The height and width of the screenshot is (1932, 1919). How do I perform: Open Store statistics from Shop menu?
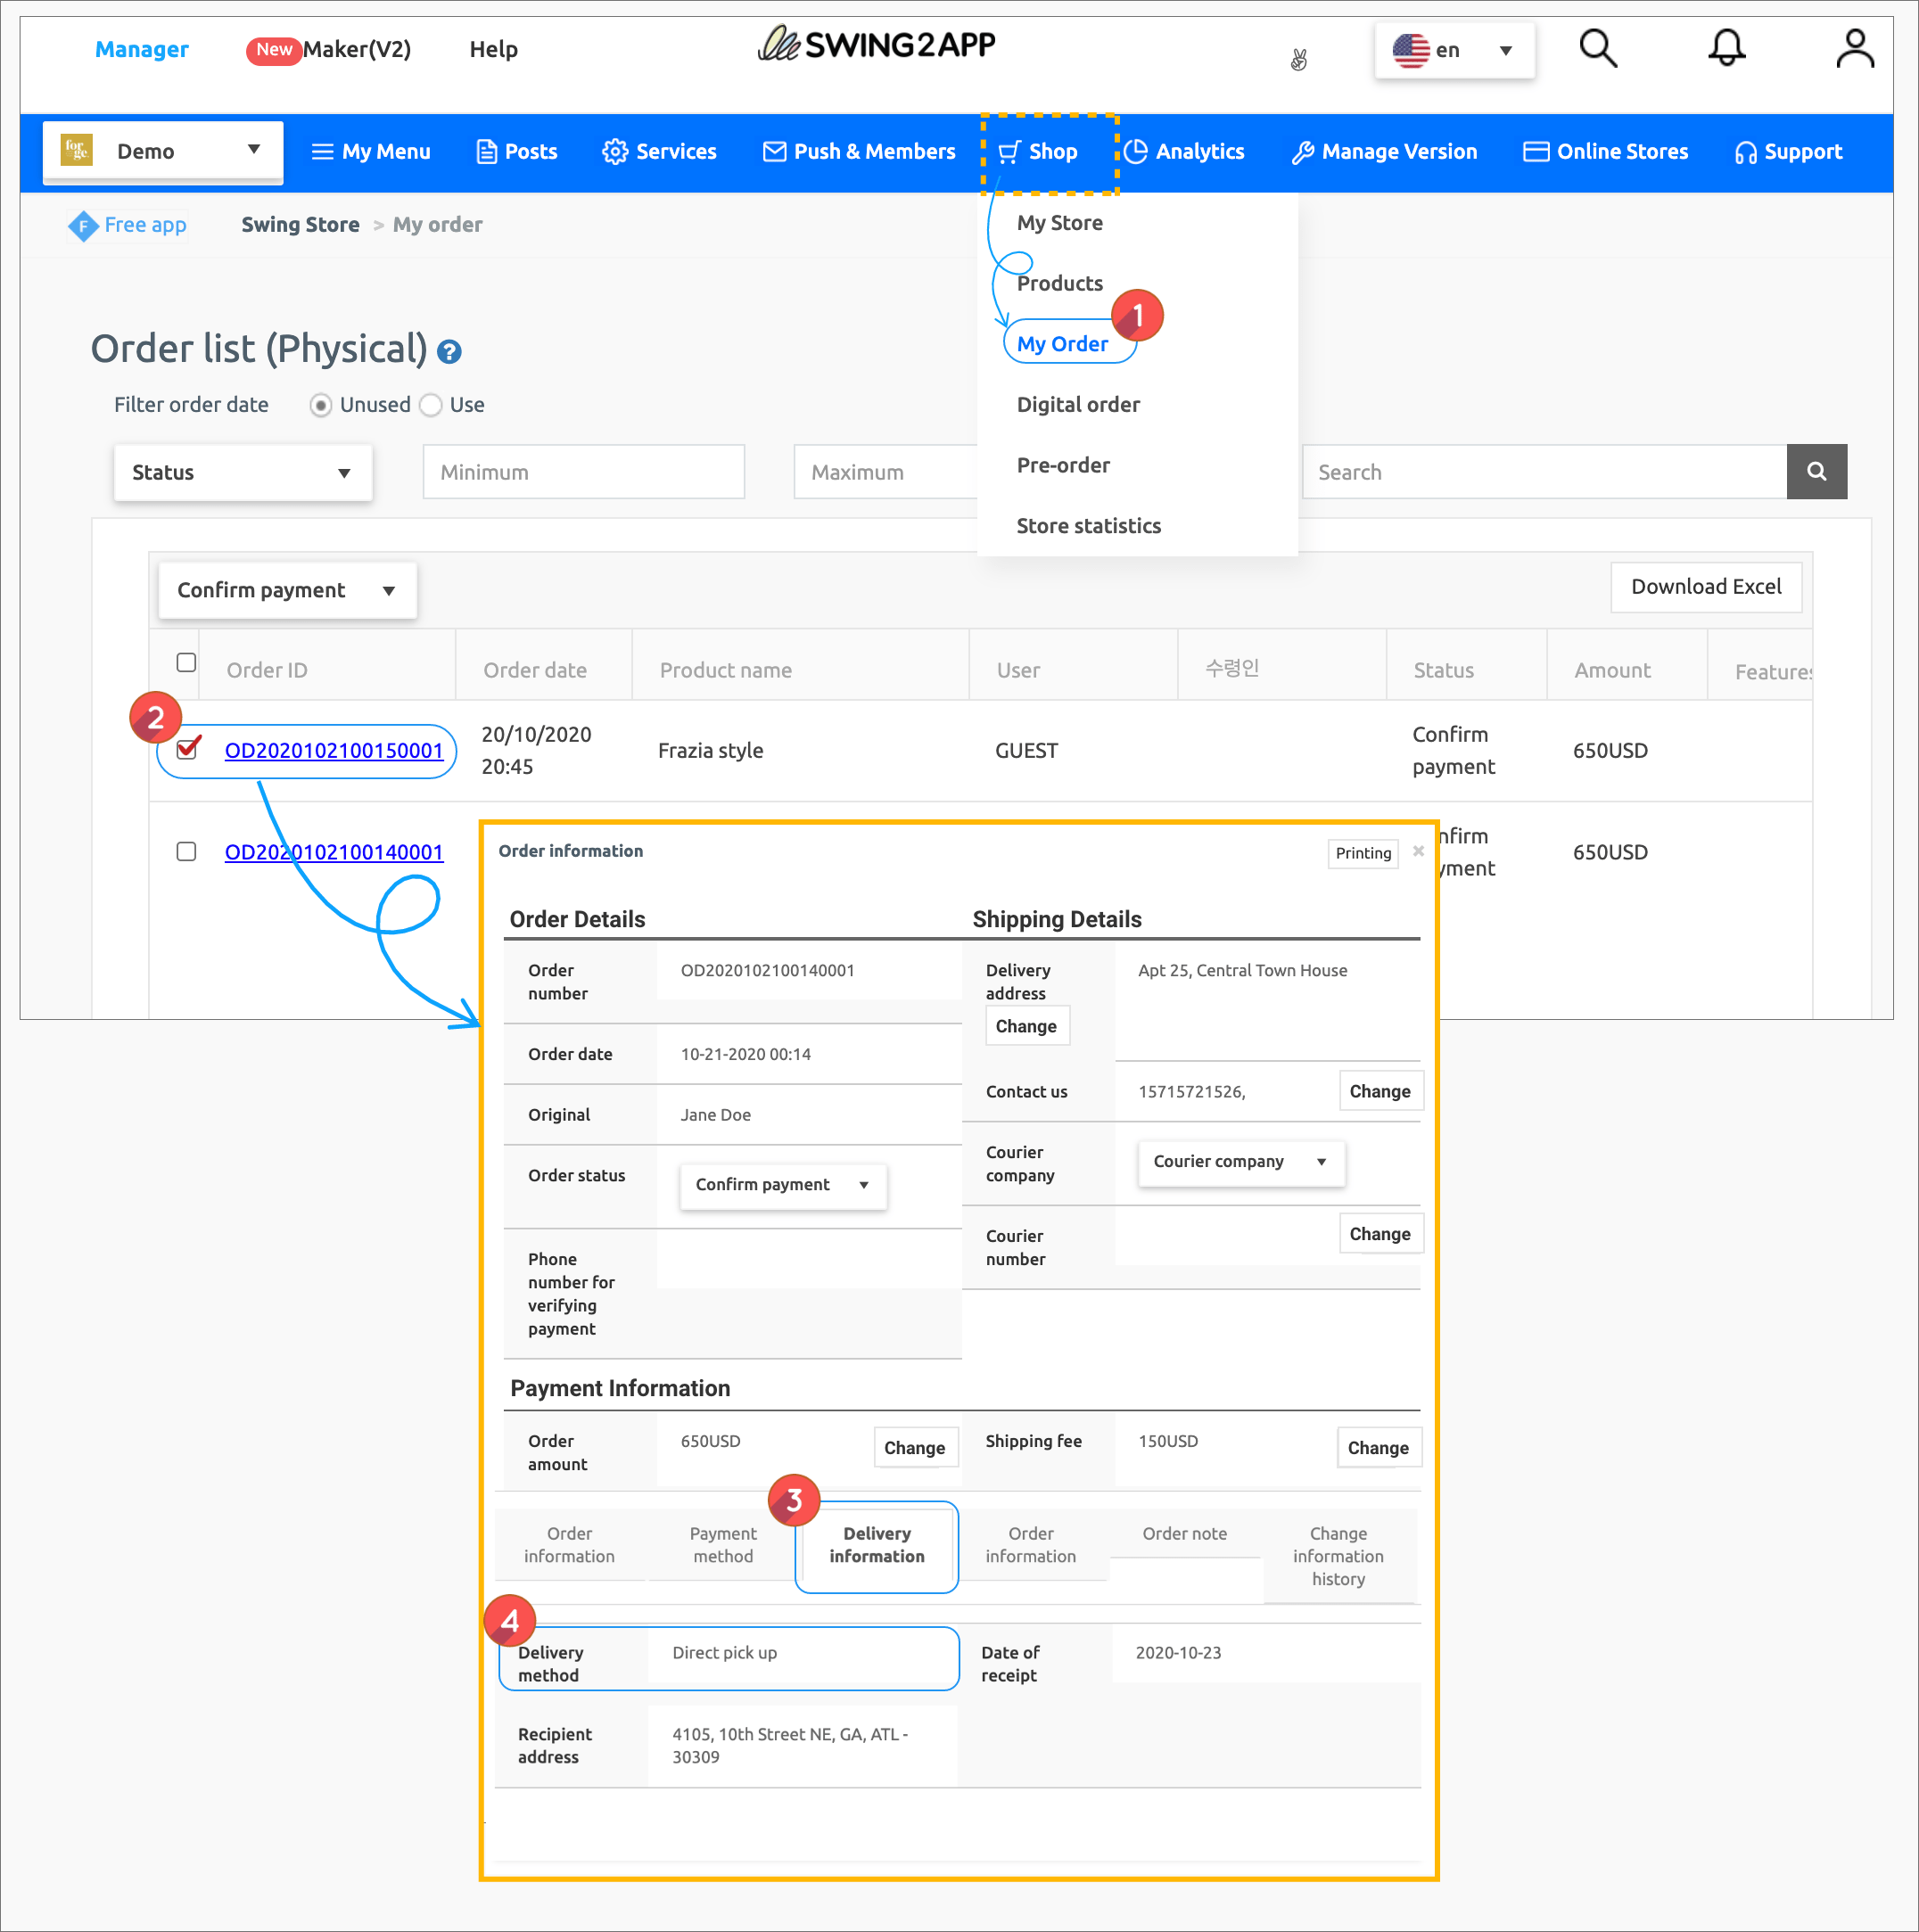[x=1088, y=526]
